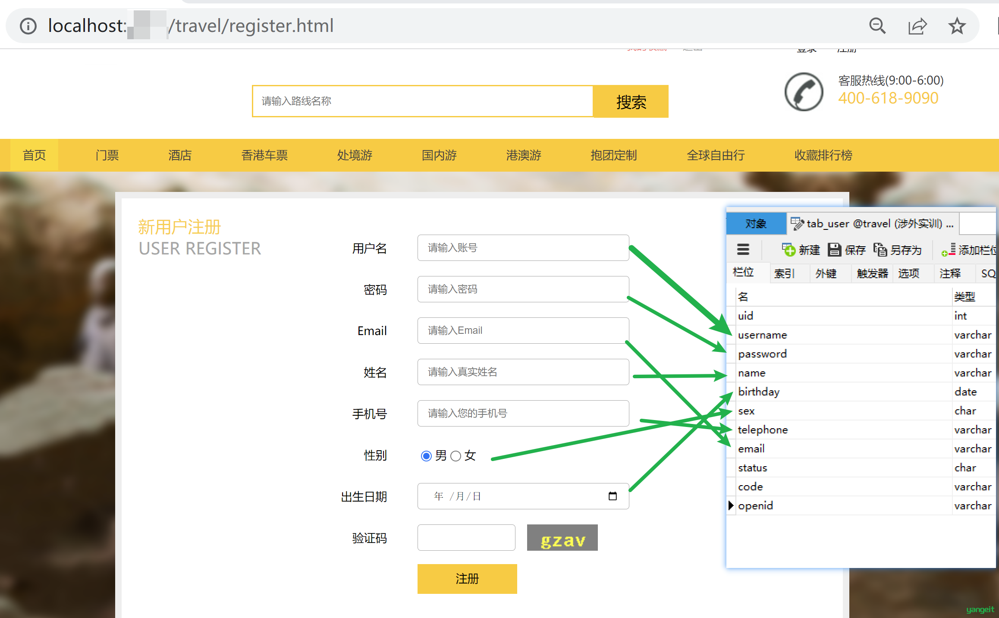Click the route name search field
This screenshot has height=618, width=999.
[423, 101]
